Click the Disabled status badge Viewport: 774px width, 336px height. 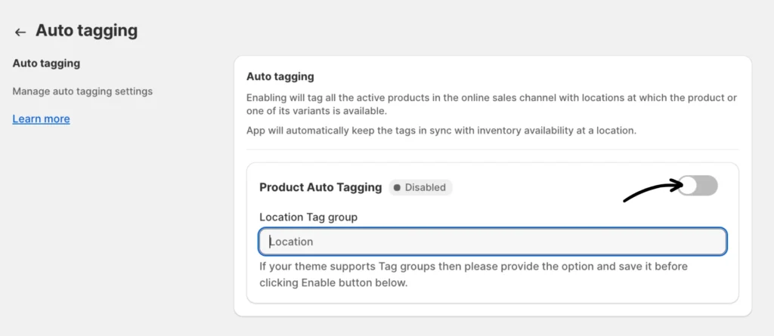tap(420, 186)
